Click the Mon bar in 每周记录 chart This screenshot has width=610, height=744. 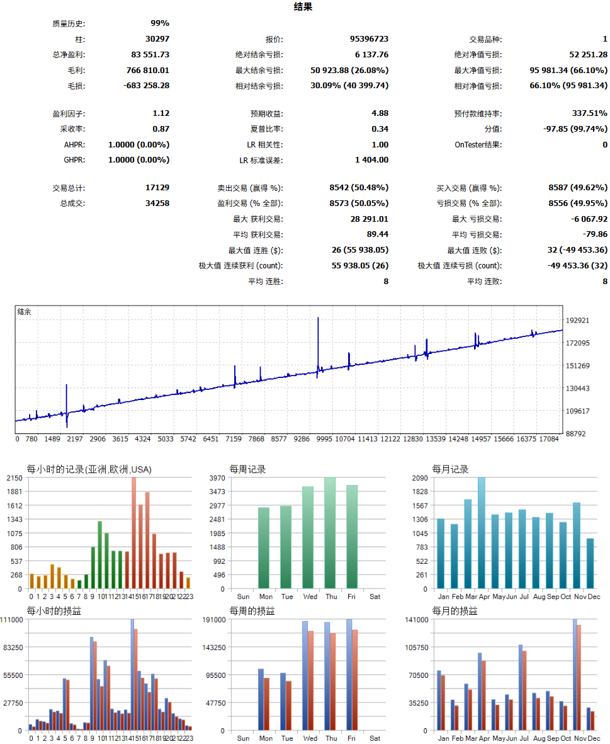(x=264, y=548)
